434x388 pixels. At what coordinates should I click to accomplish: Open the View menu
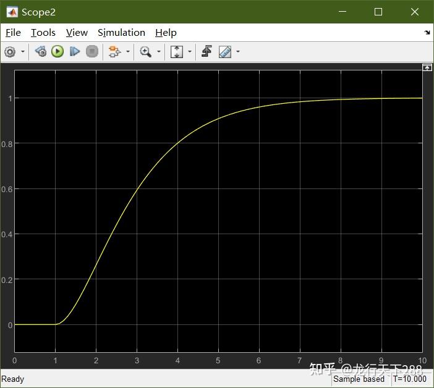77,33
